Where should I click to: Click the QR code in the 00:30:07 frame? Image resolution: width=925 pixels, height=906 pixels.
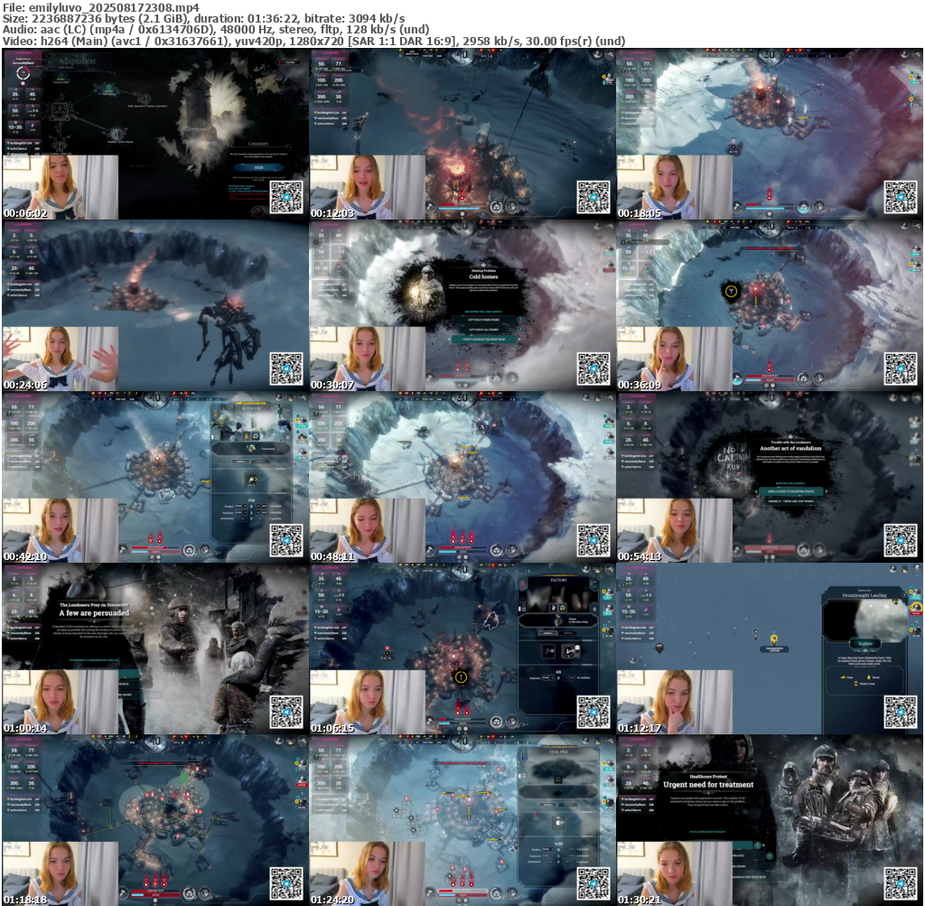(593, 369)
